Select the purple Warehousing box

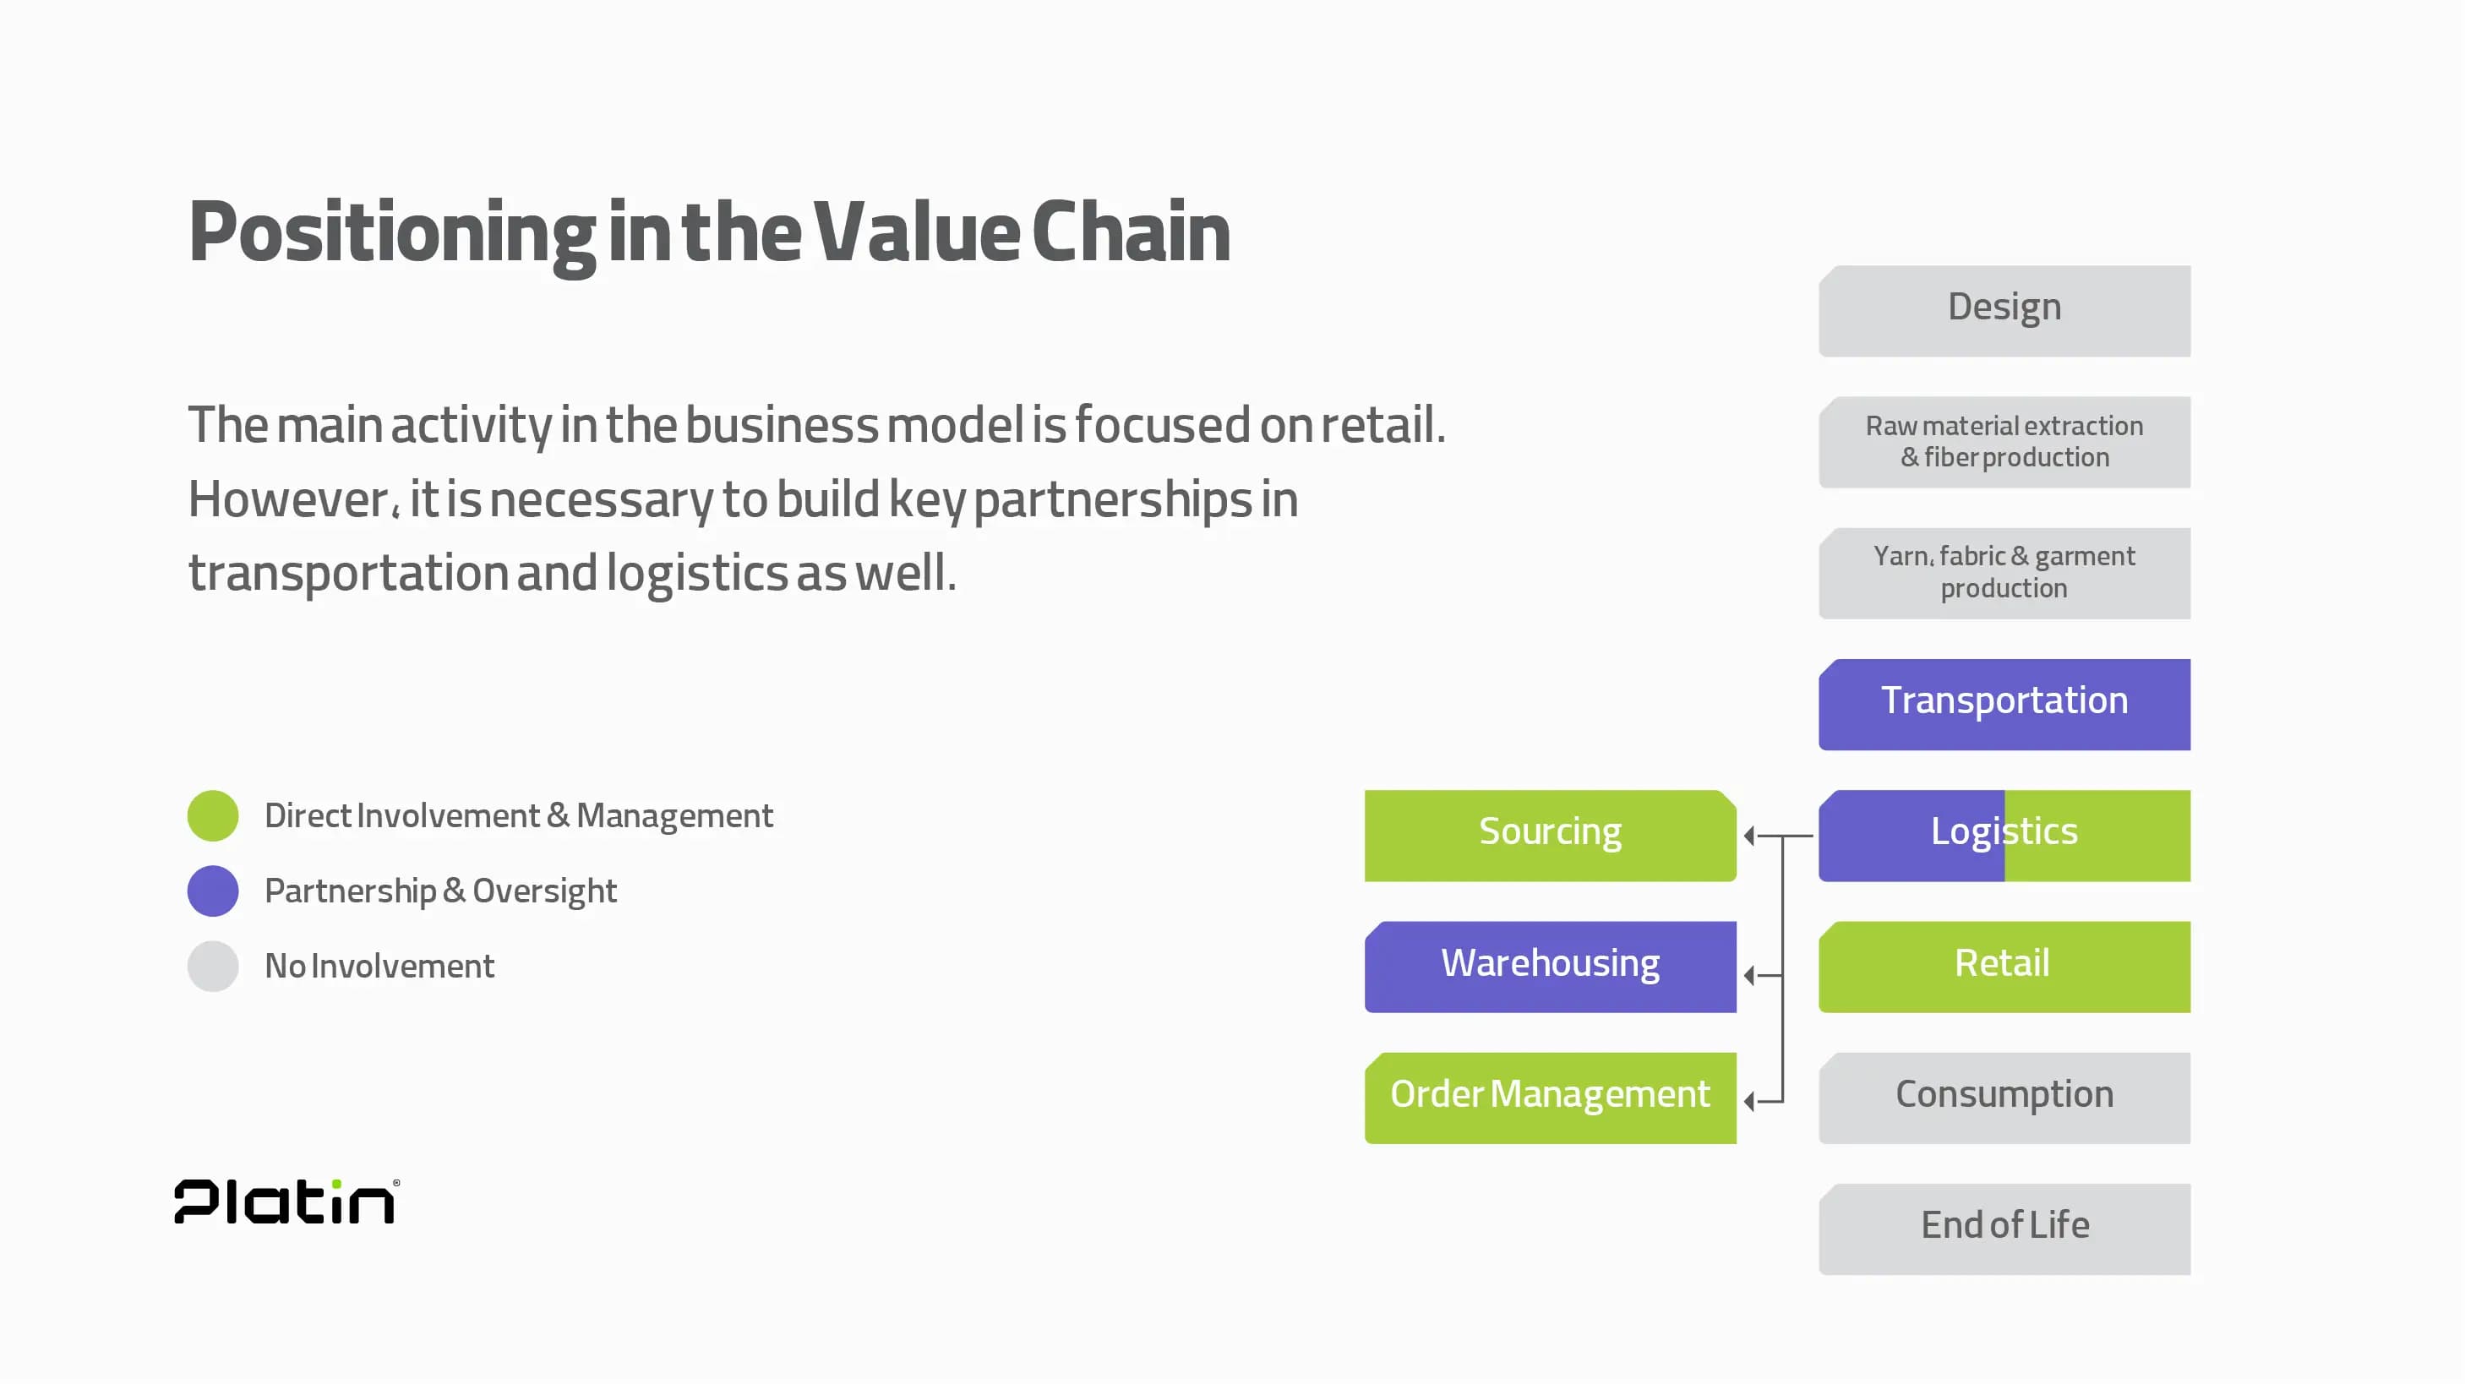point(1549,966)
